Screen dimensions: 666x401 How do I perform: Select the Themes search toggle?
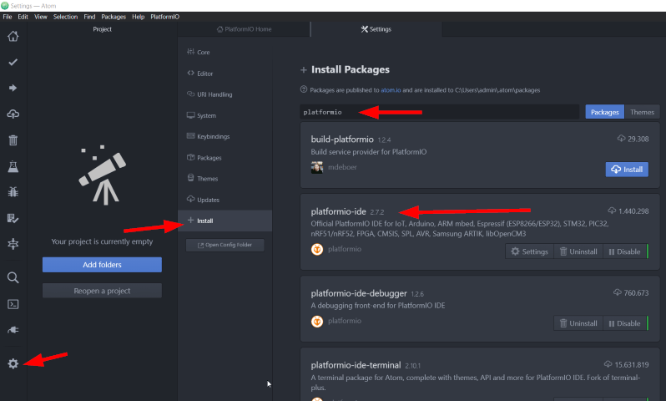click(643, 112)
